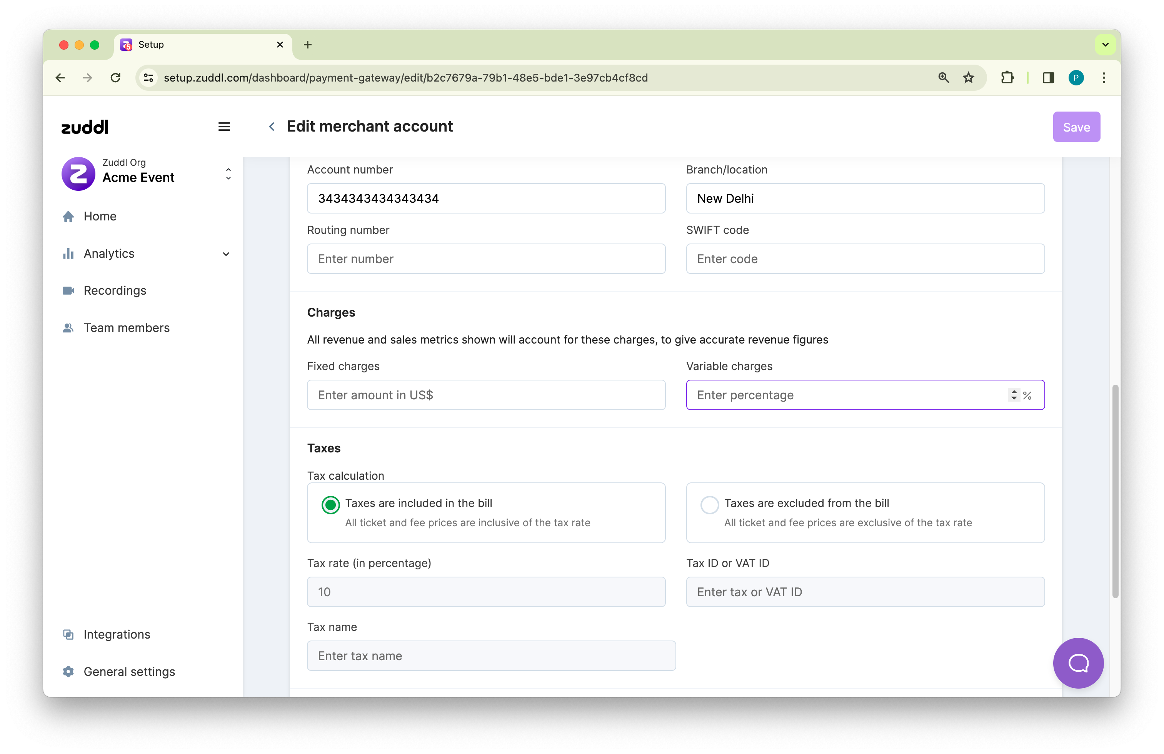Select Taxes are excluded from the bill

tap(709, 505)
